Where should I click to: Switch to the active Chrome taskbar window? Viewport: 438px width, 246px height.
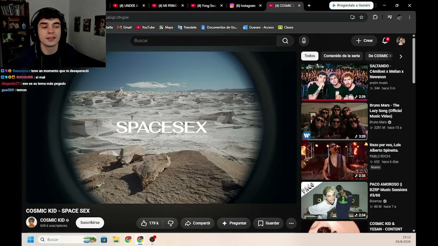(x=140, y=240)
